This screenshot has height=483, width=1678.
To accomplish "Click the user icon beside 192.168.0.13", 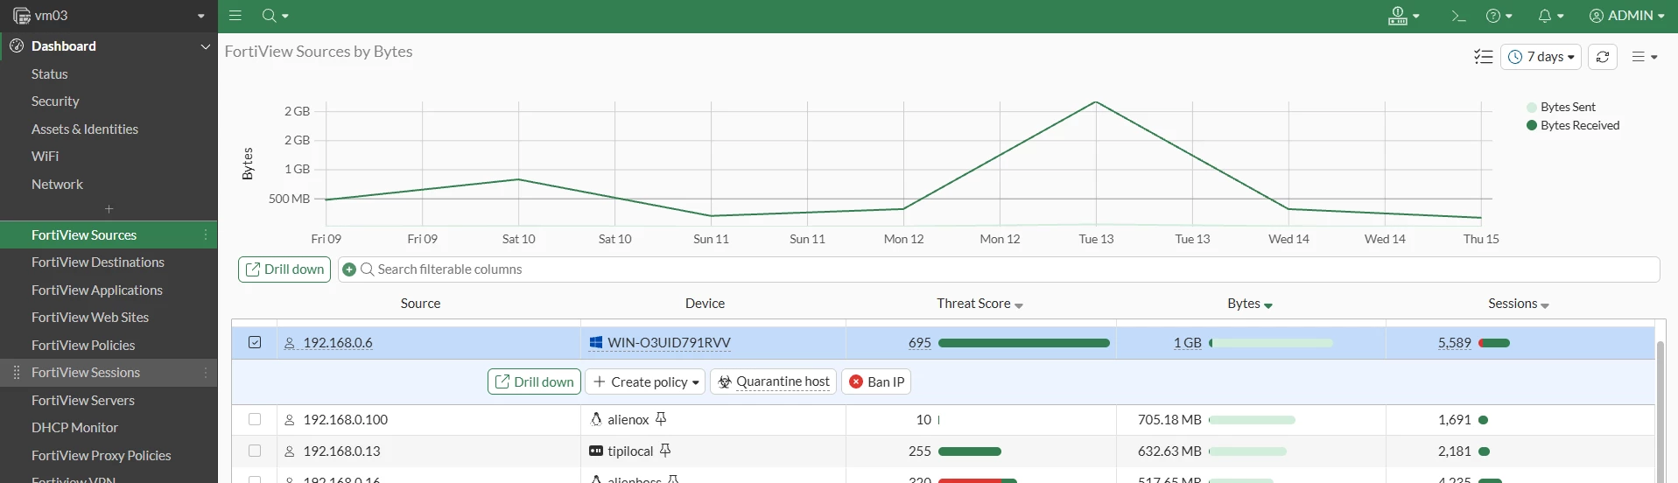I will (x=290, y=451).
